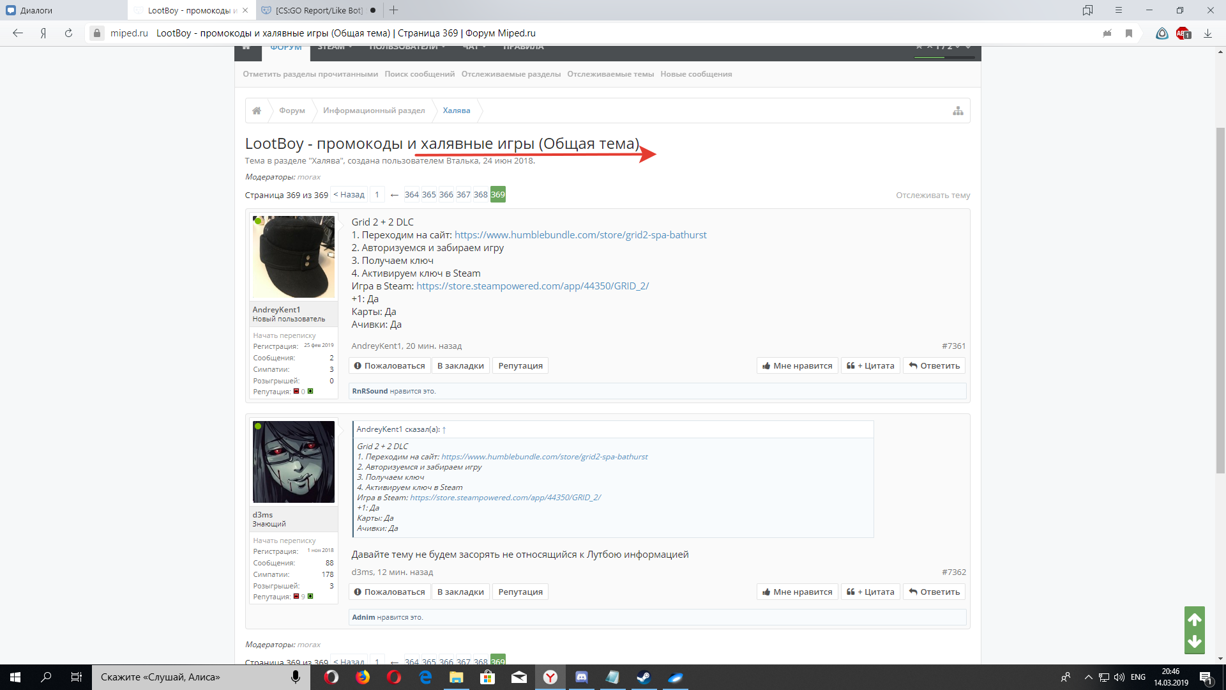The width and height of the screenshot is (1226, 690).
Task: Like post #7361 with Мне нравится
Action: (x=797, y=366)
